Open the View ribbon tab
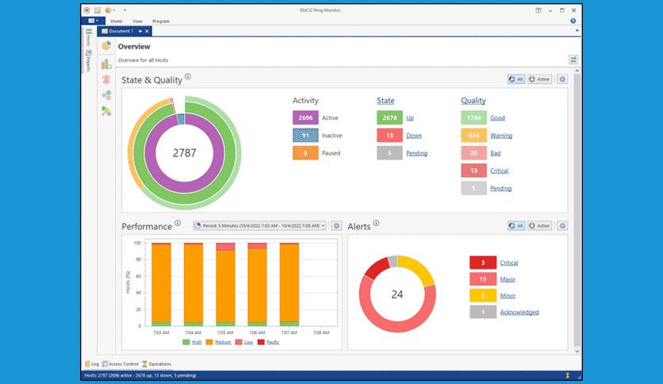The width and height of the screenshot is (663, 384). tap(137, 21)
